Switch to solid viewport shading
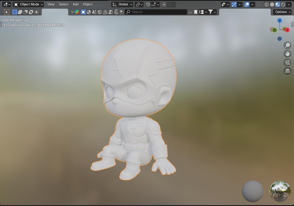 [x=272, y=4]
